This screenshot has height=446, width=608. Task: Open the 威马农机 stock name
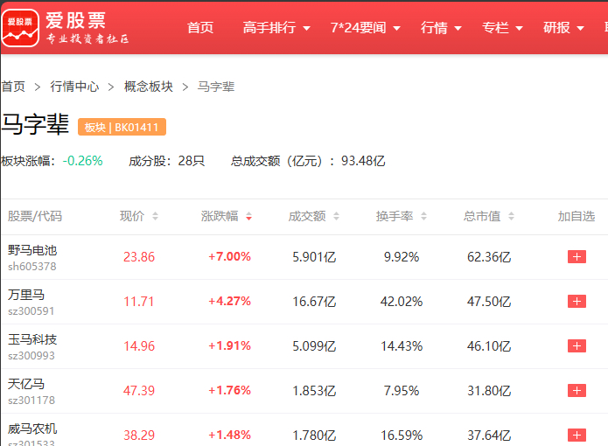pyautogui.click(x=32, y=429)
